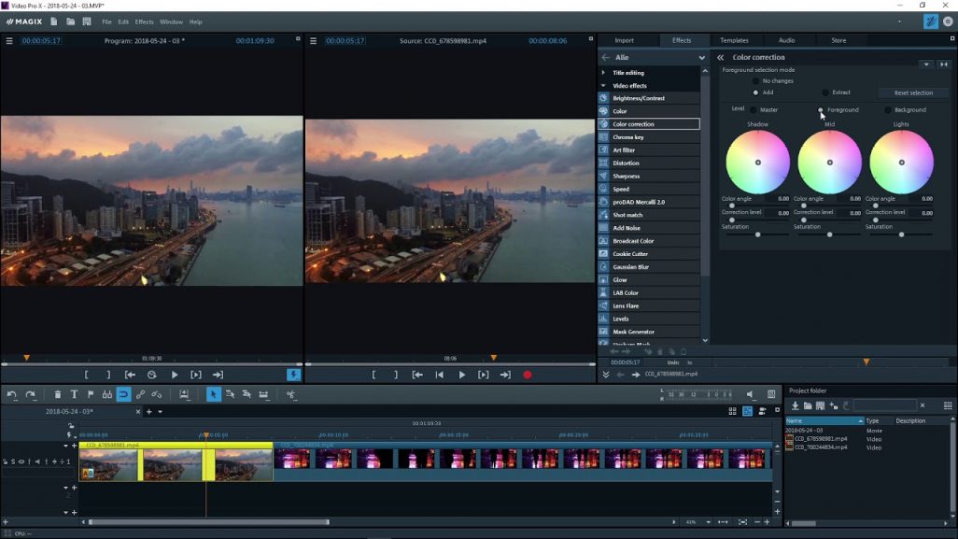Image resolution: width=958 pixels, height=539 pixels.
Task: Click the save project icon
Action: (87, 21)
